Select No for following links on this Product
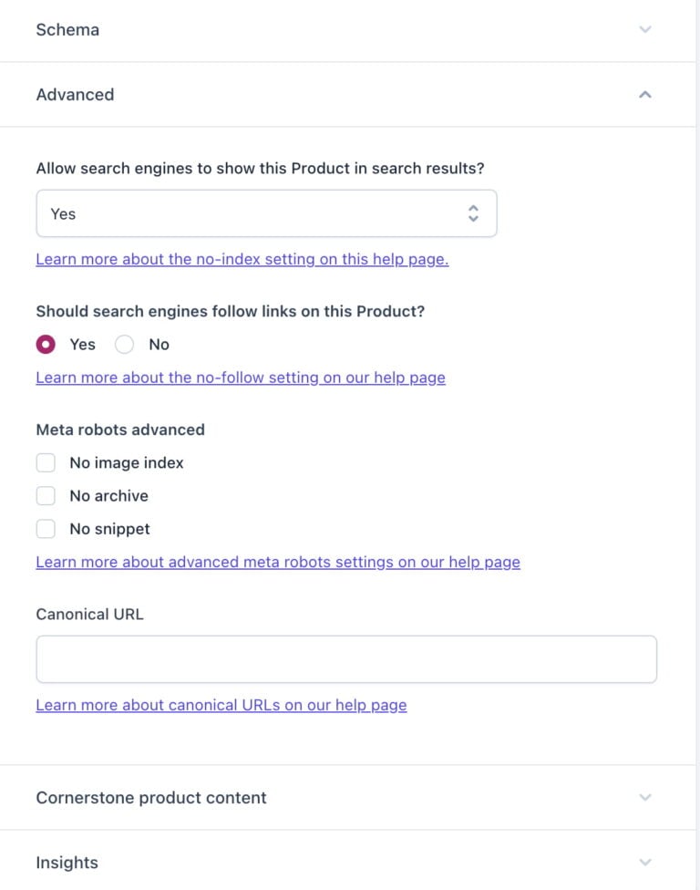The height and width of the screenshot is (890, 700). coord(124,345)
